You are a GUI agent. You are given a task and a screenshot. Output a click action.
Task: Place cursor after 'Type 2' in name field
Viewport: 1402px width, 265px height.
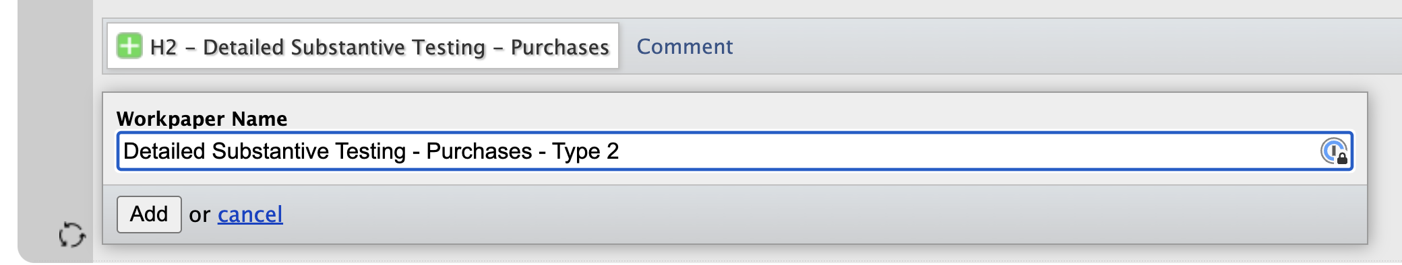tap(620, 151)
